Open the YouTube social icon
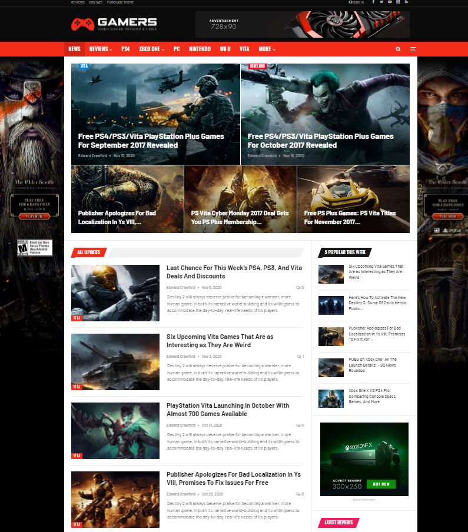The image size is (468, 532). pyautogui.click(x=390, y=2)
